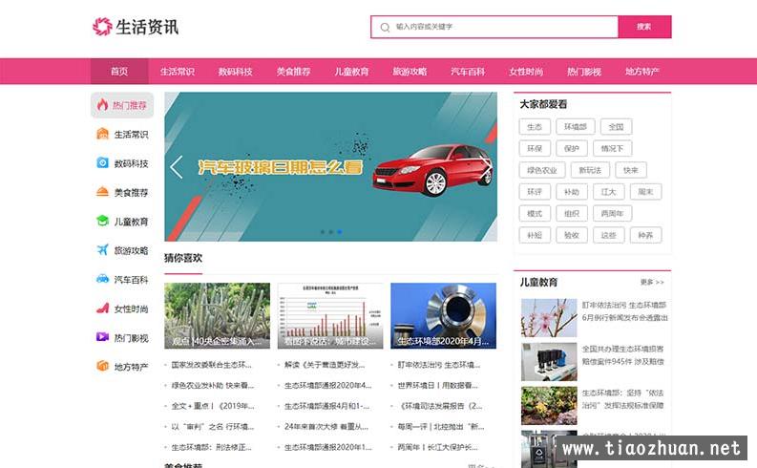
Task: Click the 快来 tag
Action: point(631,170)
